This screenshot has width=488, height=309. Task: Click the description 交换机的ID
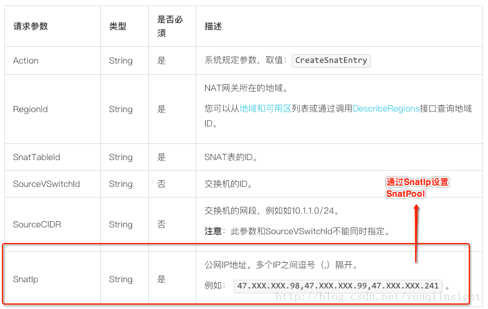(228, 184)
